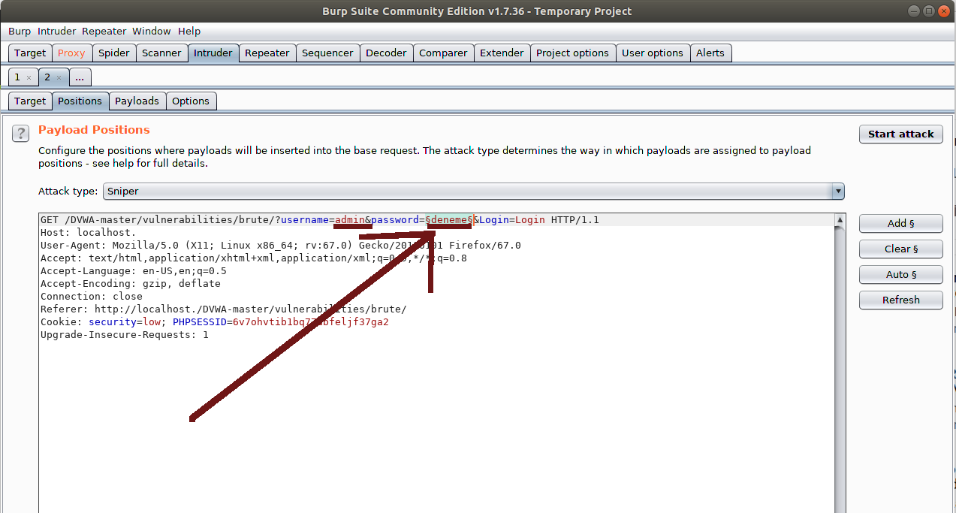
Task: Click the Auto § button
Action: point(901,274)
